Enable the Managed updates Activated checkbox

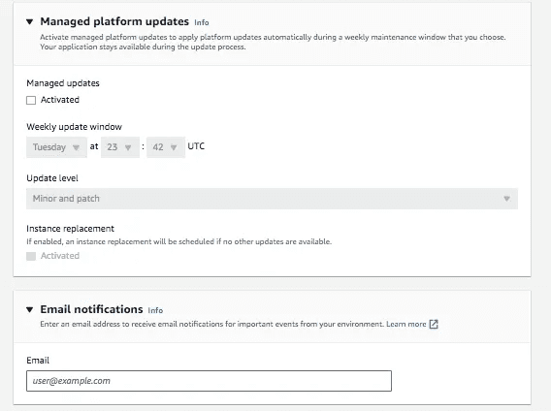click(31, 101)
